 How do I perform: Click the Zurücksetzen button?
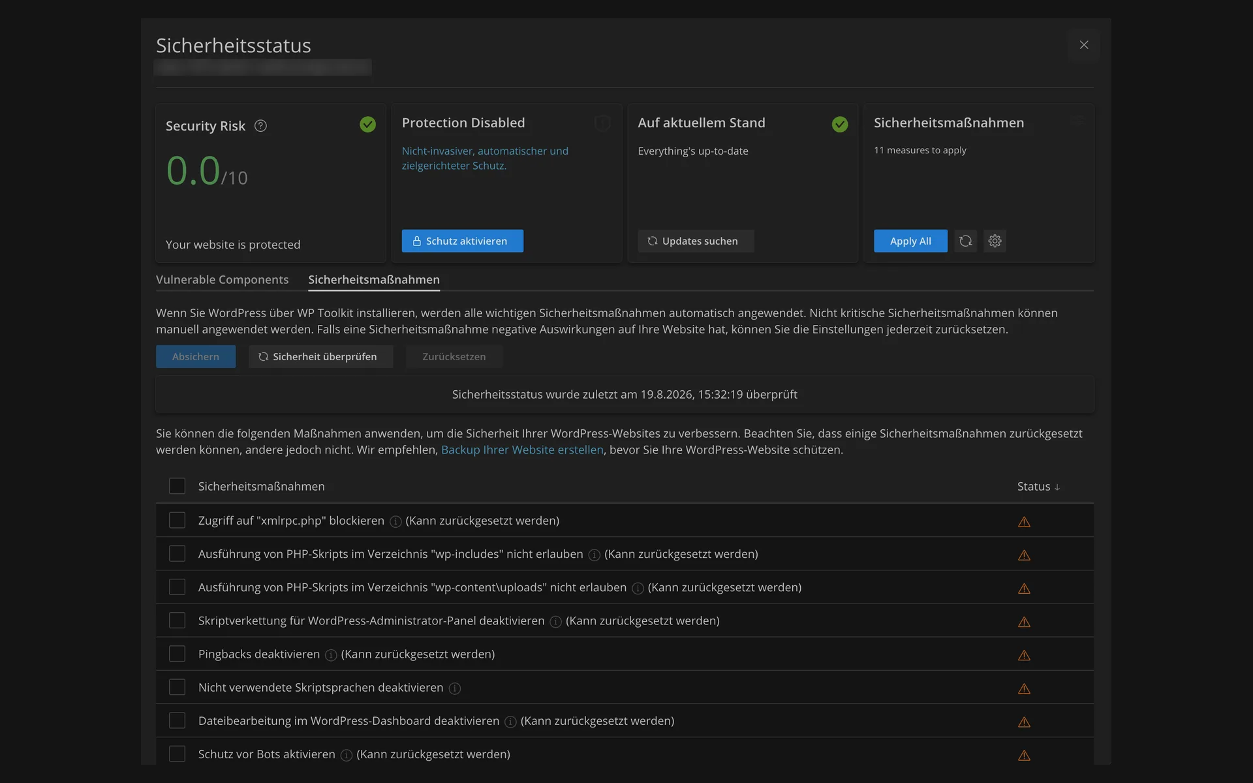454,356
